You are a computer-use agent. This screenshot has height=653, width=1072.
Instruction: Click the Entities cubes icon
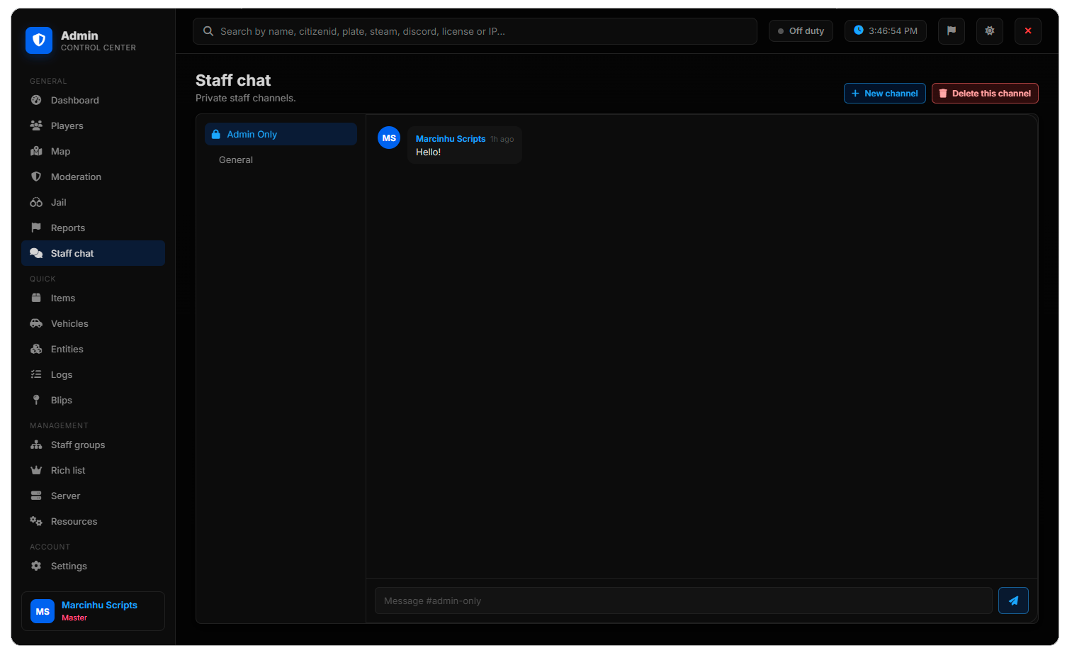point(36,349)
